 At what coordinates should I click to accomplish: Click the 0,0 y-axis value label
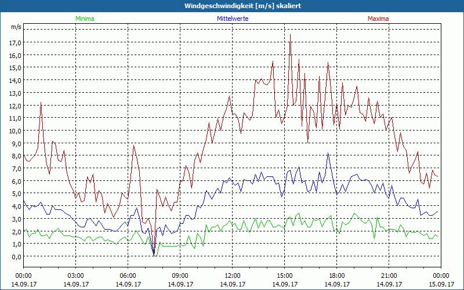[16, 256]
